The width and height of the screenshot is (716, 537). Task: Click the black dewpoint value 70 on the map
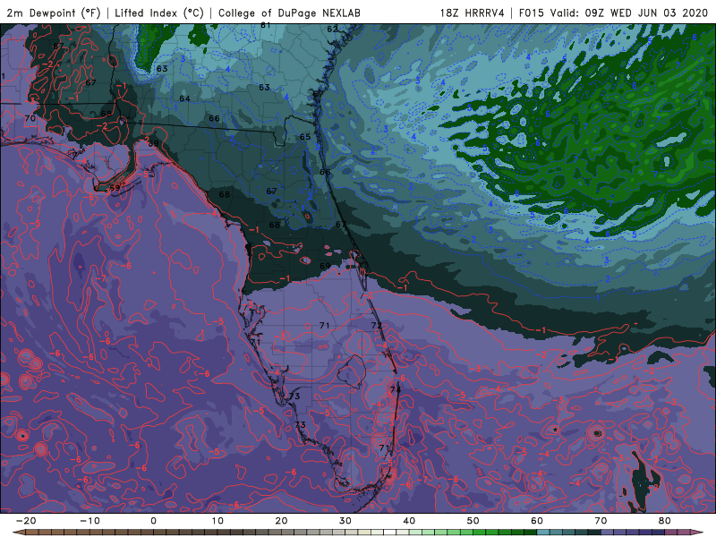click(30, 118)
